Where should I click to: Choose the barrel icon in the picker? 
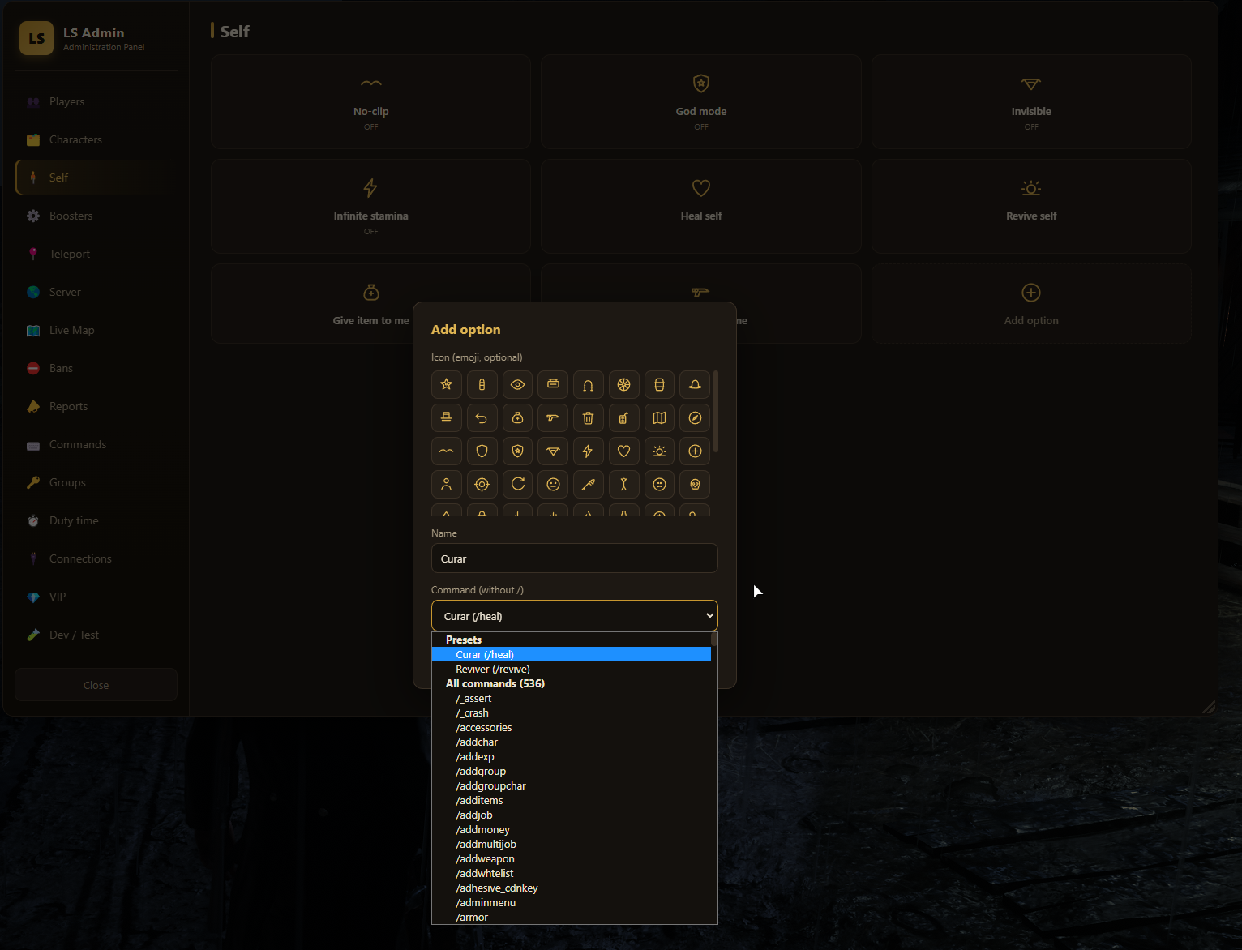point(659,384)
